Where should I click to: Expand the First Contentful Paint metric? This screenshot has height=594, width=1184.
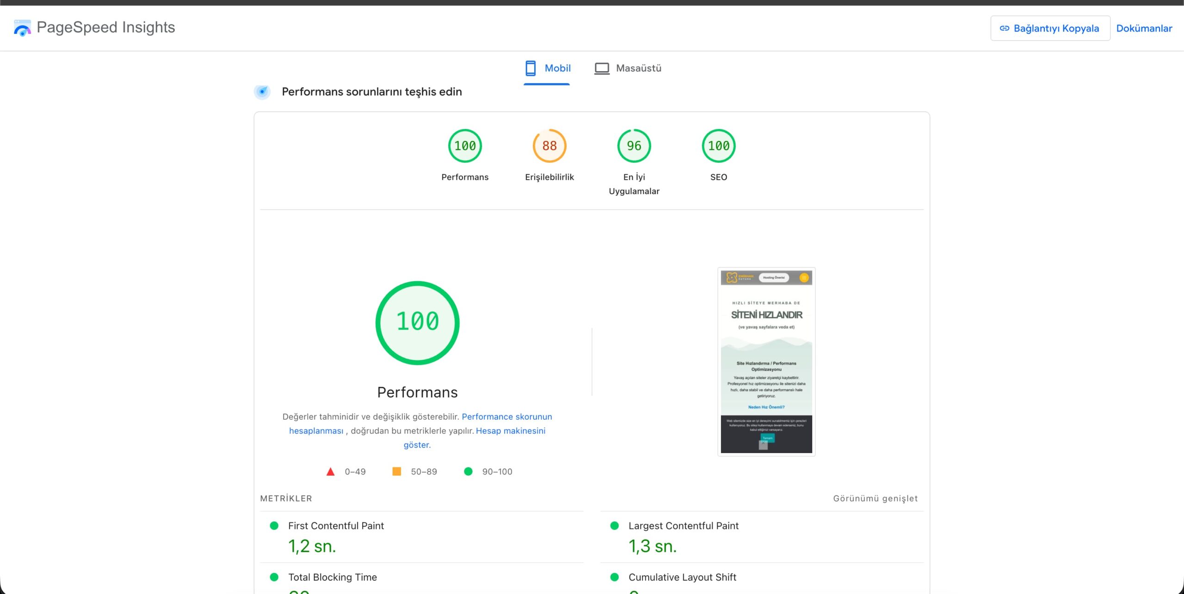coord(336,526)
